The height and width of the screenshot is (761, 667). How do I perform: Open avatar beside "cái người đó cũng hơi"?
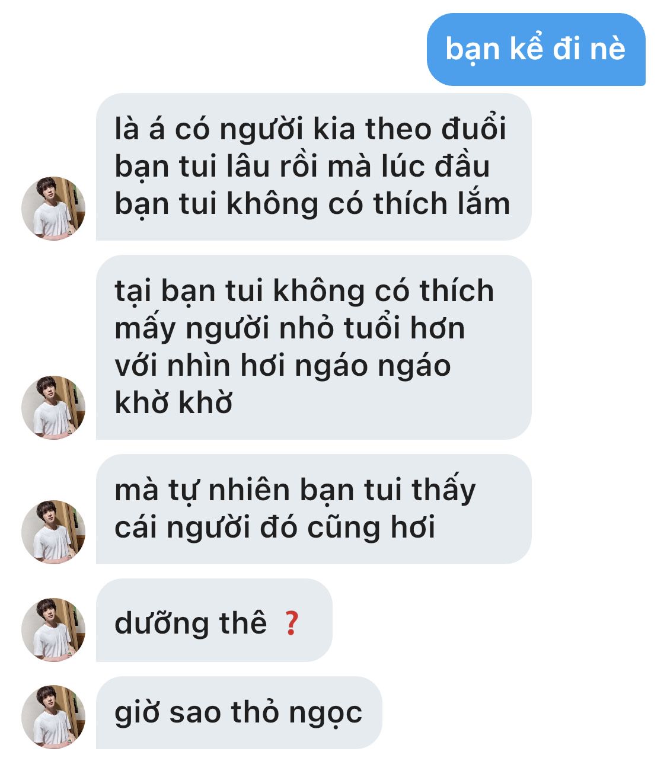(x=53, y=532)
